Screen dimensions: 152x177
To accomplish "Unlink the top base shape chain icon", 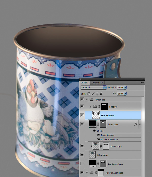I will tap(98, 164).
